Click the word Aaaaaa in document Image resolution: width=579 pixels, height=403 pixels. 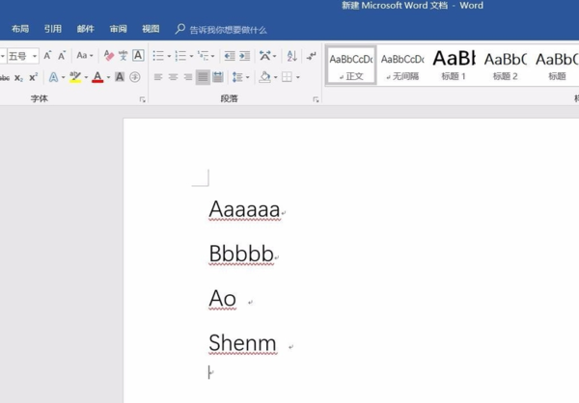(244, 209)
